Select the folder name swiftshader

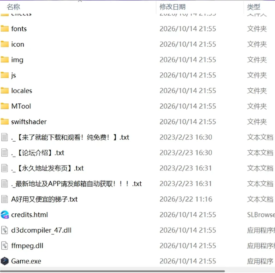click(29, 122)
